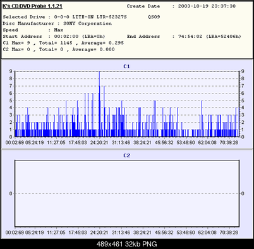Click the 9 on the C1 left axis
The width and height of the screenshot is (254, 249).
coord(11,71)
